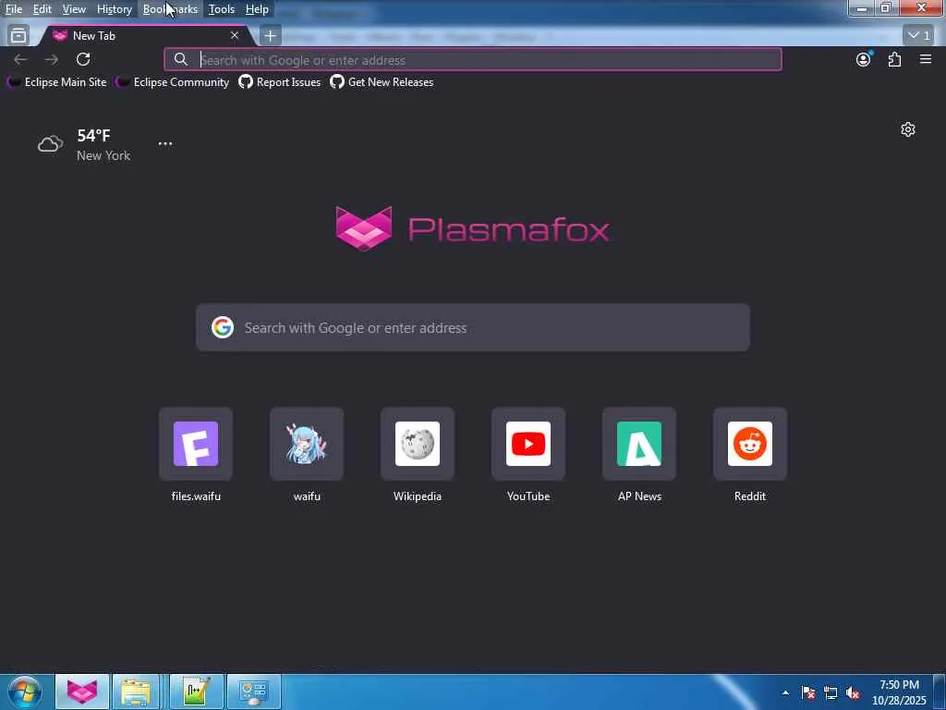Open the Tools menu
Image resolution: width=946 pixels, height=710 pixels.
(x=222, y=9)
